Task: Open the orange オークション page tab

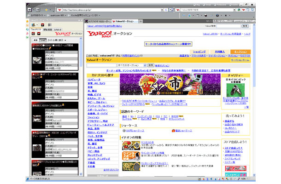Action: [240, 52]
